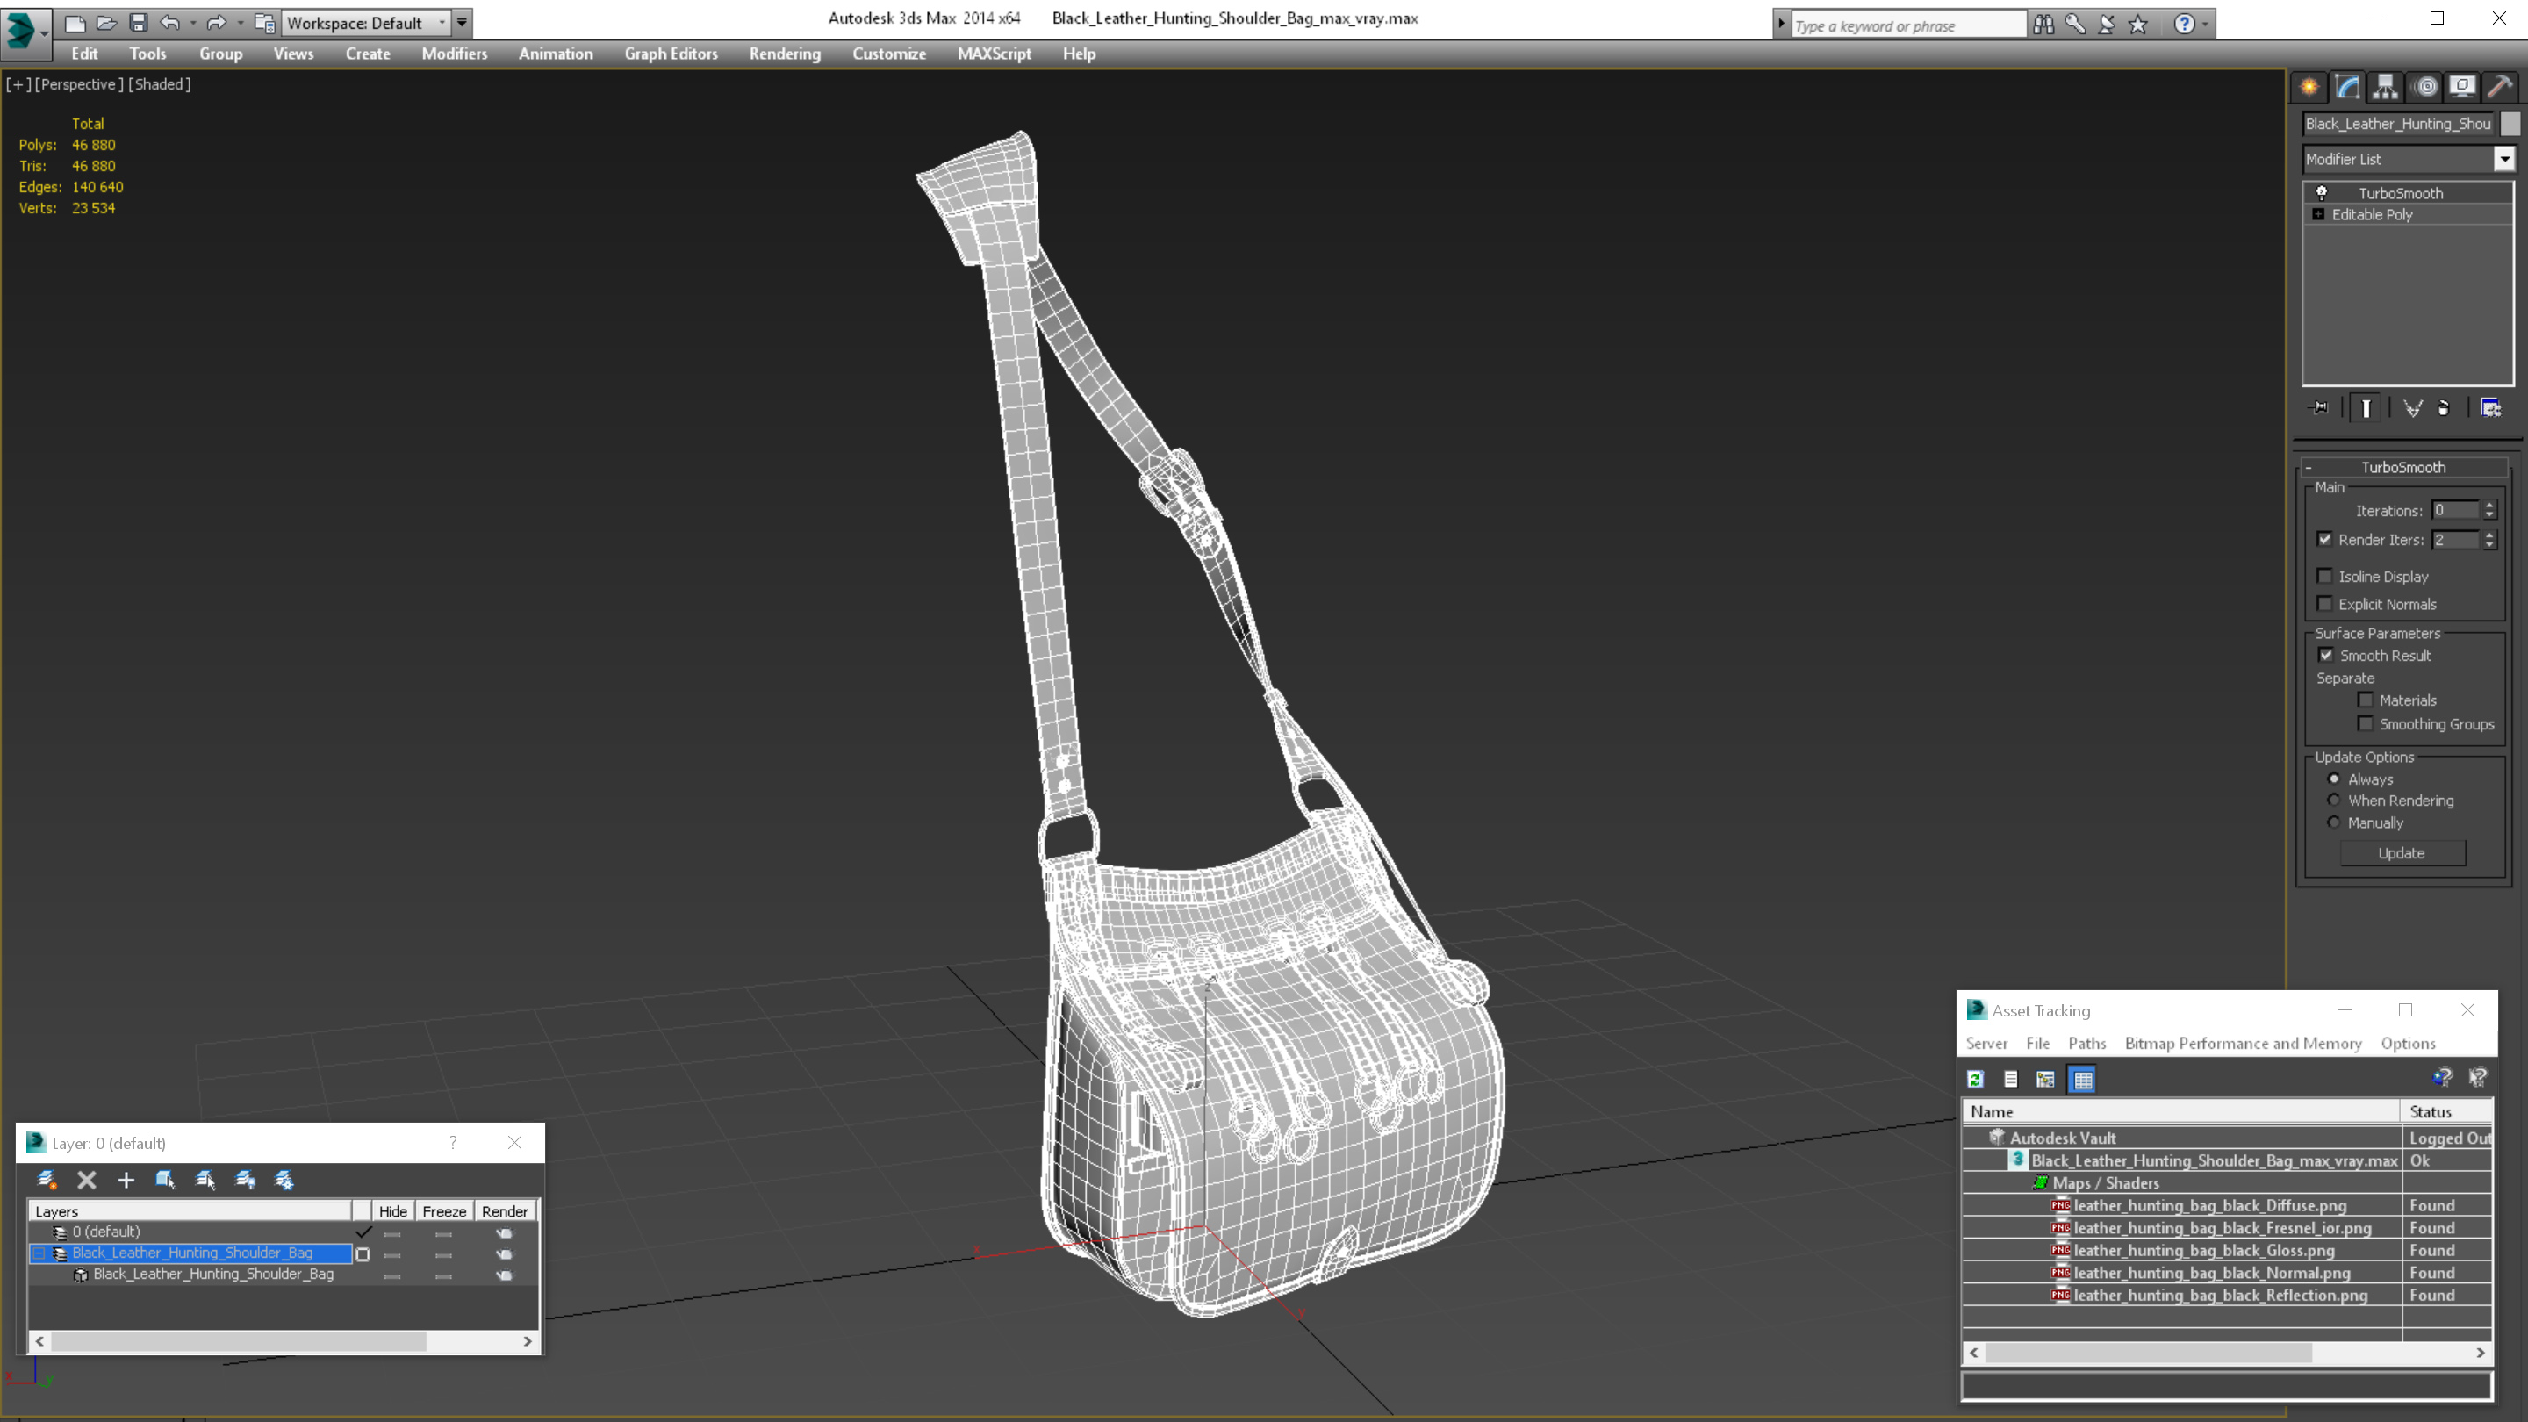Viewport: 2528px width, 1422px height.
Task: Enable Separate by Materials checkbox
Action: point(2366,700)
